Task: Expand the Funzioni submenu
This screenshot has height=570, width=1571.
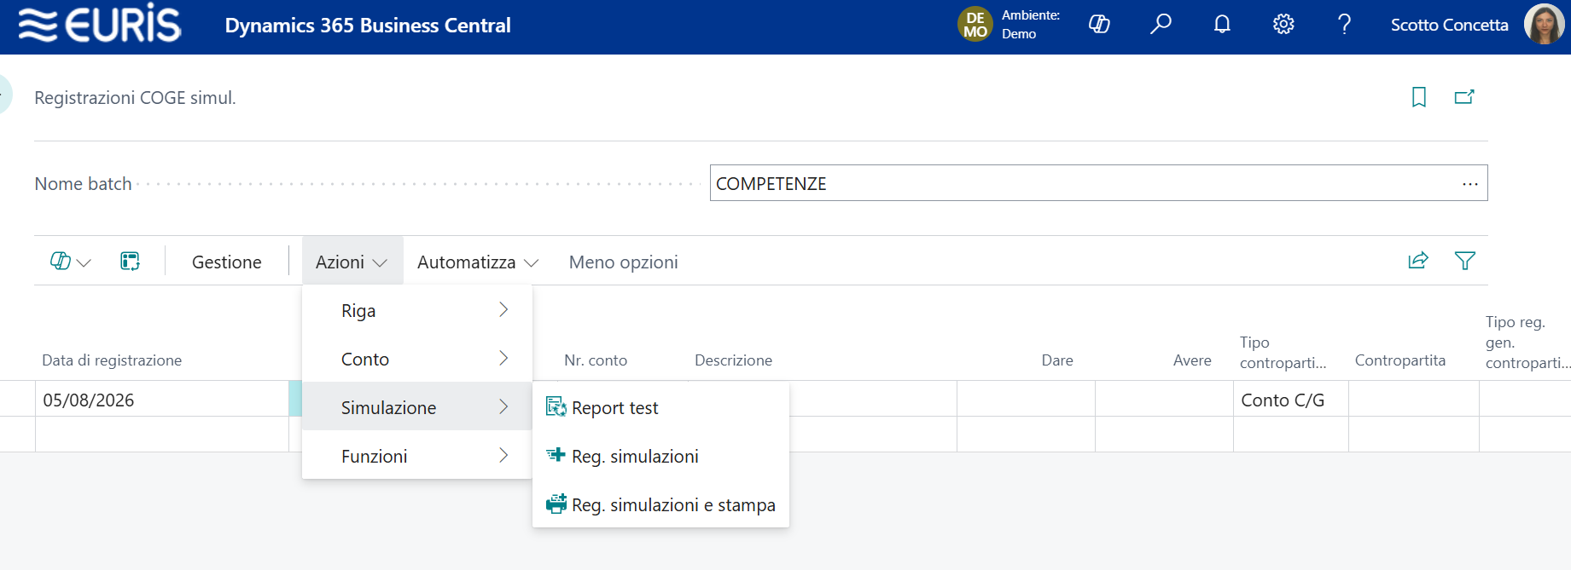Action: [x=417, y=457]
